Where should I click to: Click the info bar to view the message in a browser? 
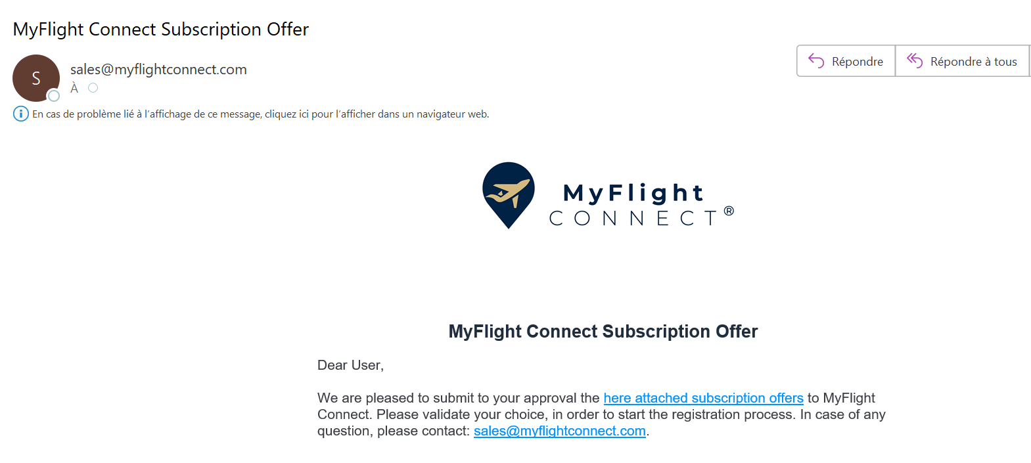click(x=260, y=114)
